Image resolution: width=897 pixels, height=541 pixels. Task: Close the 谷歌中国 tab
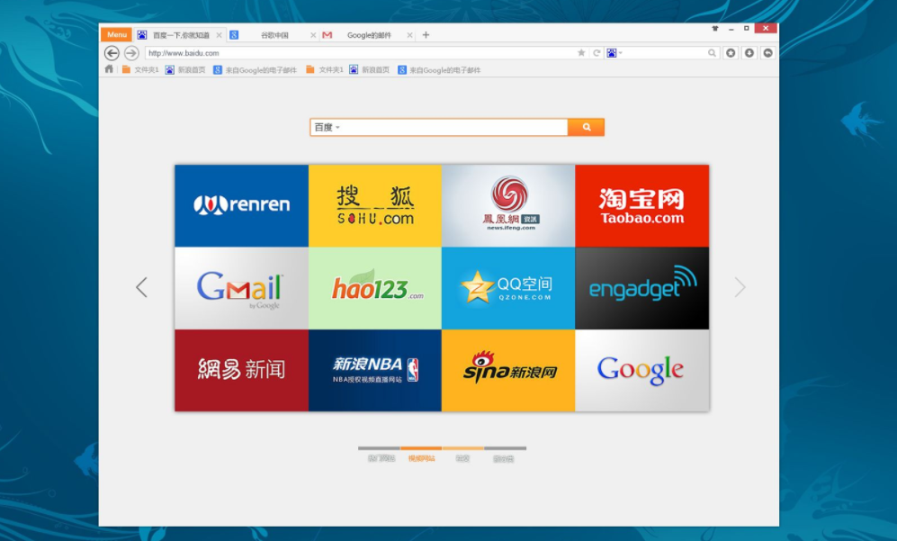(x=313, y=35)
